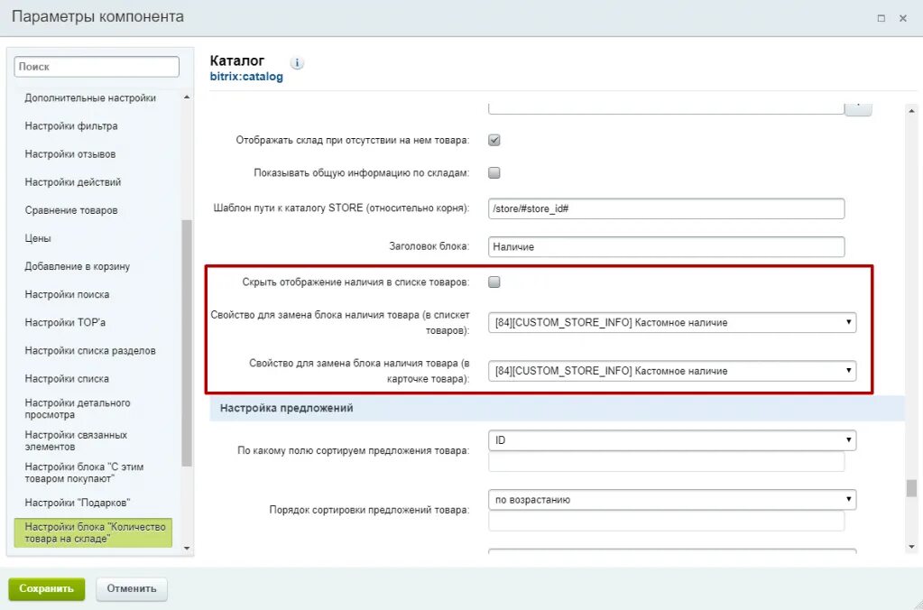923x610 pixels.
Task: Click the STORE path template field
Action: point(667,208)
